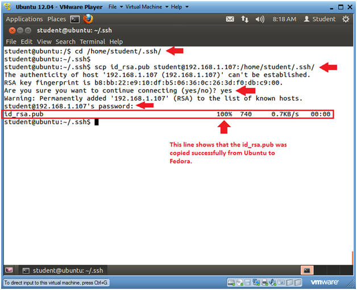Click the VMware Player title bar icon
Image resolution: width=357 pixels, height=290 pixels.
tap(7, 7)
